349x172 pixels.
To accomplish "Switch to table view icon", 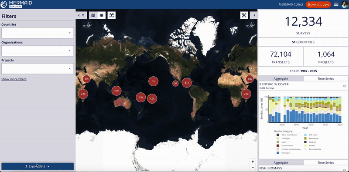I will [102, 15].
